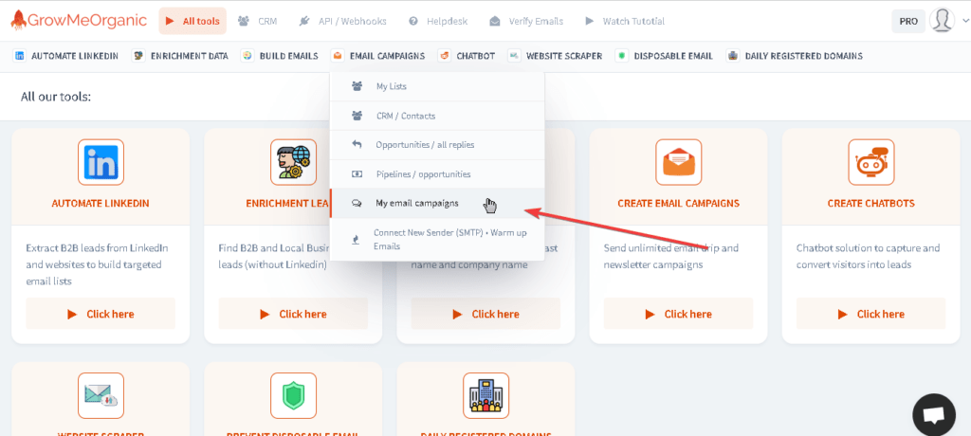Open the user profile avatar
Image resolution: width=971 pixels, height=436 pixels.
coord(942,21)
